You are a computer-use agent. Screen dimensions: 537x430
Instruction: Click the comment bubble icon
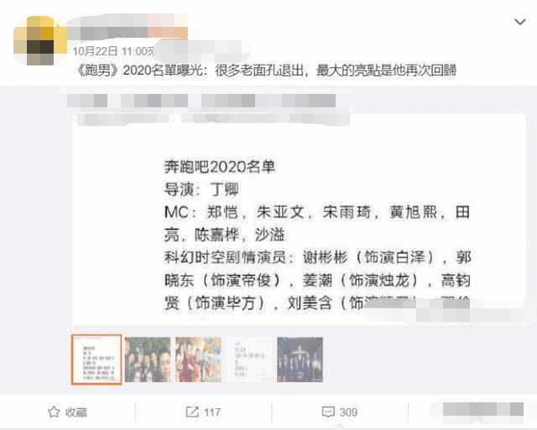328,412
